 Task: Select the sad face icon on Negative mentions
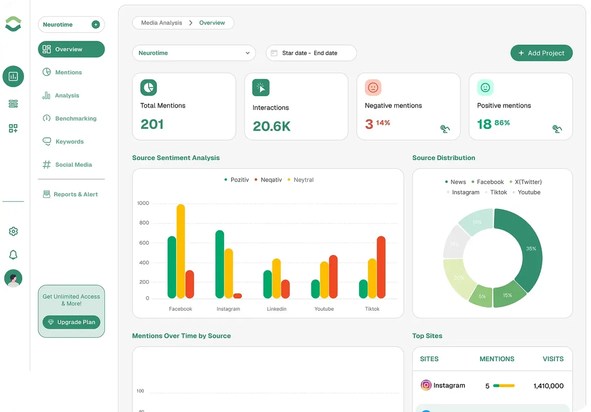[373, 88]
